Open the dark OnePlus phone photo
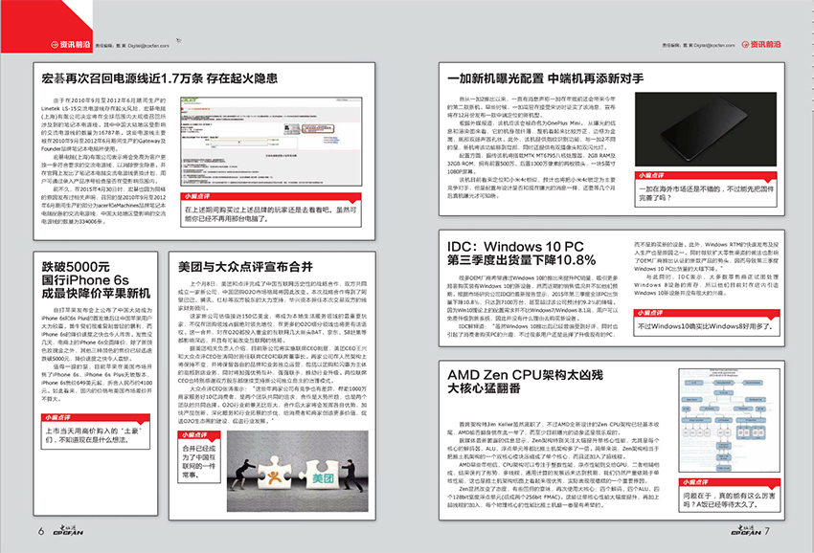 706,129
